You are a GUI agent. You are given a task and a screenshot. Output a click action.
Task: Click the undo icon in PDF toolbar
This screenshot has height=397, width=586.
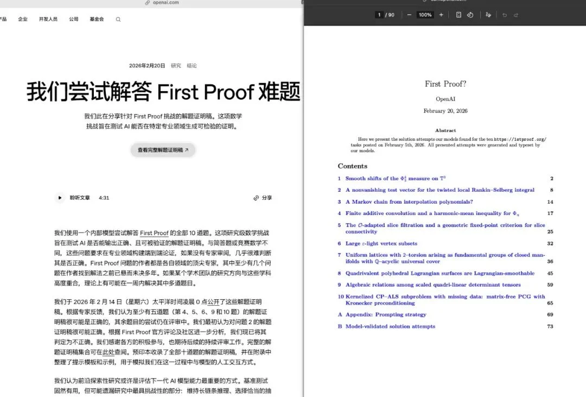coord(505,15)
